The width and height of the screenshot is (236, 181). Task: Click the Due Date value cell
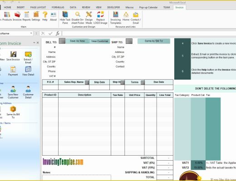coord(159,87)
